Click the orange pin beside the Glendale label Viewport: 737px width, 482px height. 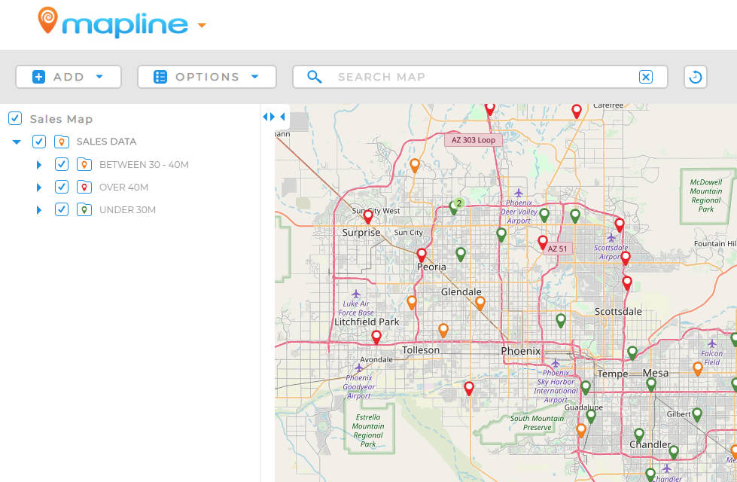pyautogui.click(x=480, y=303)
